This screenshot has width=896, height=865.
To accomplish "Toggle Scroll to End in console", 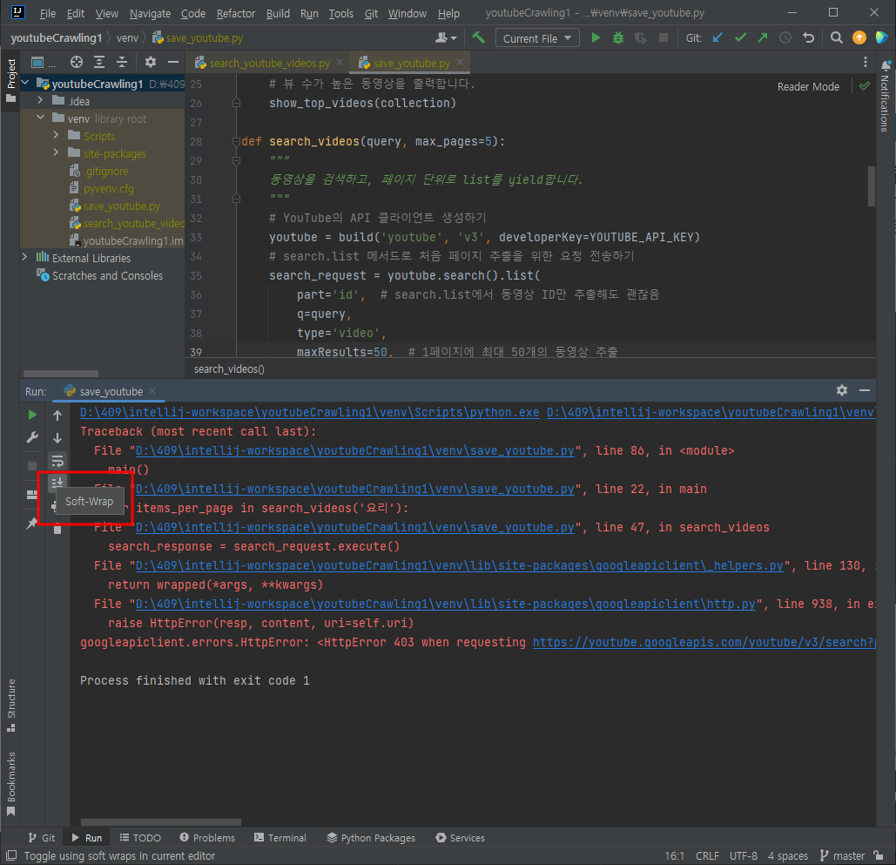I will click(57, 483).
